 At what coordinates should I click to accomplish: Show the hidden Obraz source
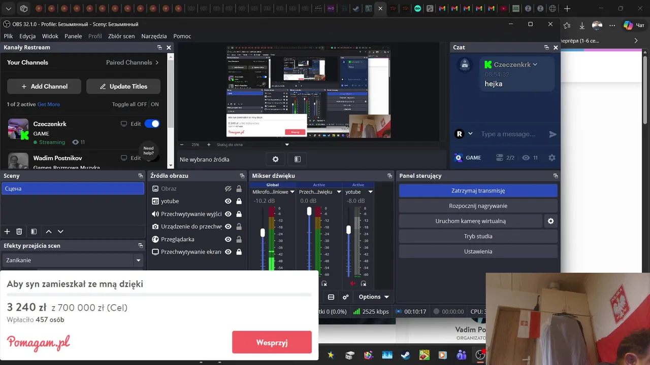click(x=228, y=189)
